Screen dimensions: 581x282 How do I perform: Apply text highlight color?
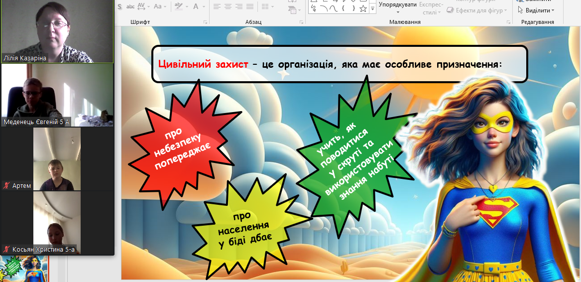179,6
